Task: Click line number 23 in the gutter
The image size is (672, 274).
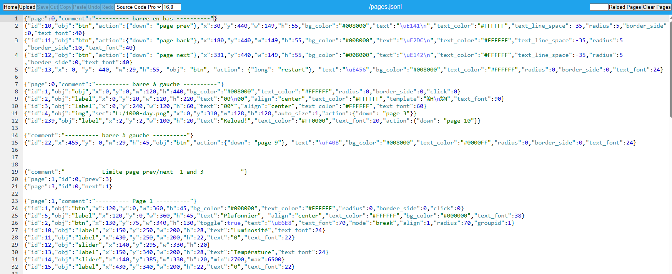Action: pos(15,201)
